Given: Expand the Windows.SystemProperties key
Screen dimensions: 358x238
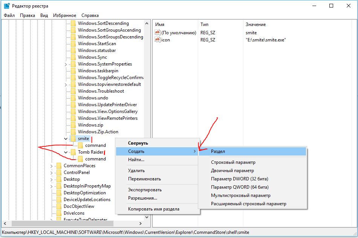Looking at the screenshot, I should [66, 64].
